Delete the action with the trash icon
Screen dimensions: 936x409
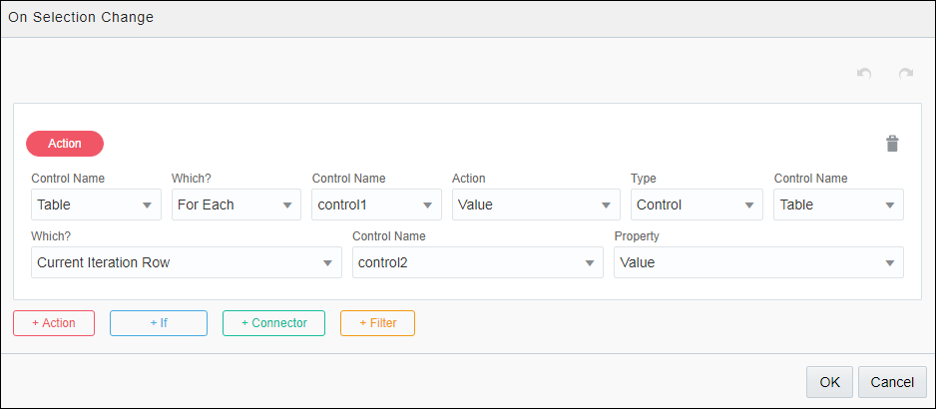[x=892, y=144]
